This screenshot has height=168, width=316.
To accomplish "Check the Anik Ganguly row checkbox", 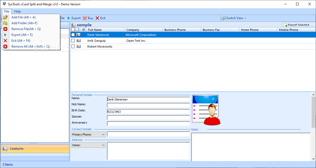I will 73,41.
